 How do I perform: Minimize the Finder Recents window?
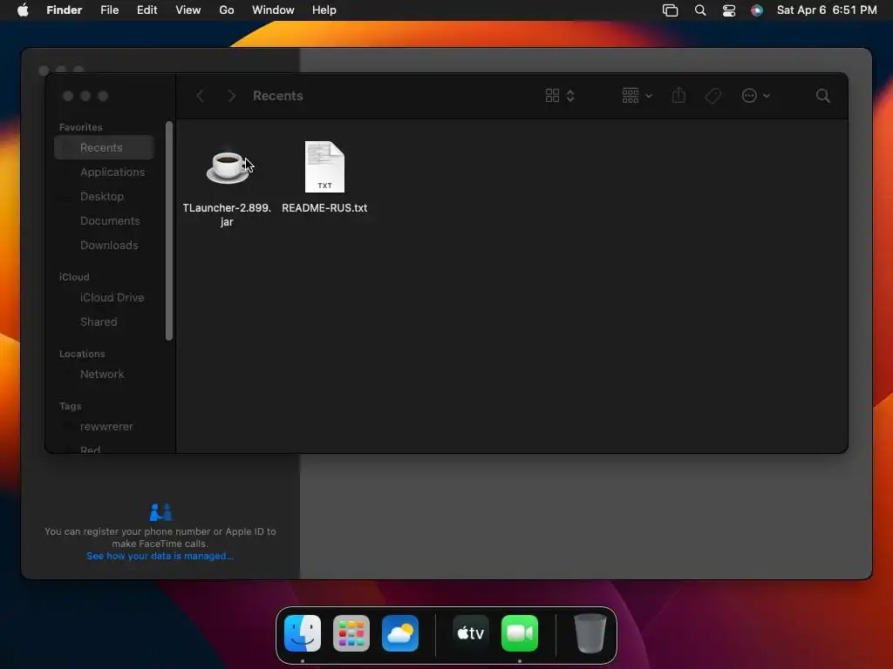coord(85,96)
